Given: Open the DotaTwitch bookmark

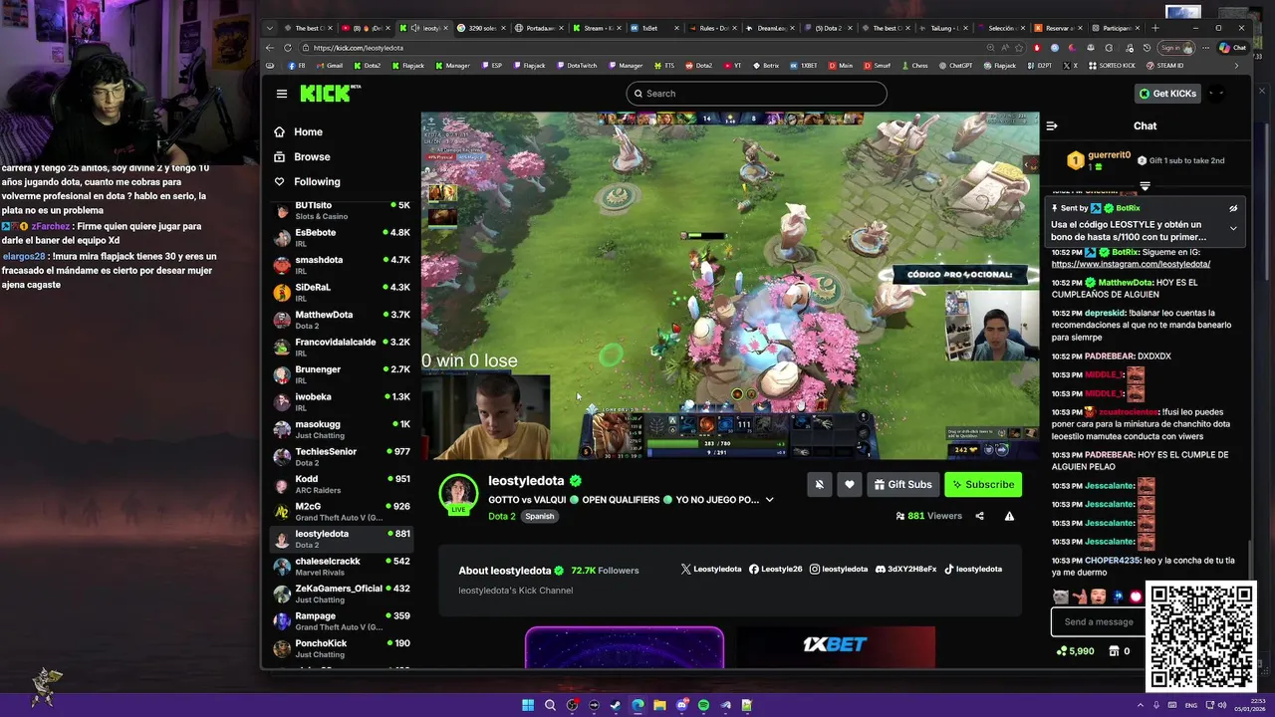Looking at the screenshot, I should pos(577,66).
